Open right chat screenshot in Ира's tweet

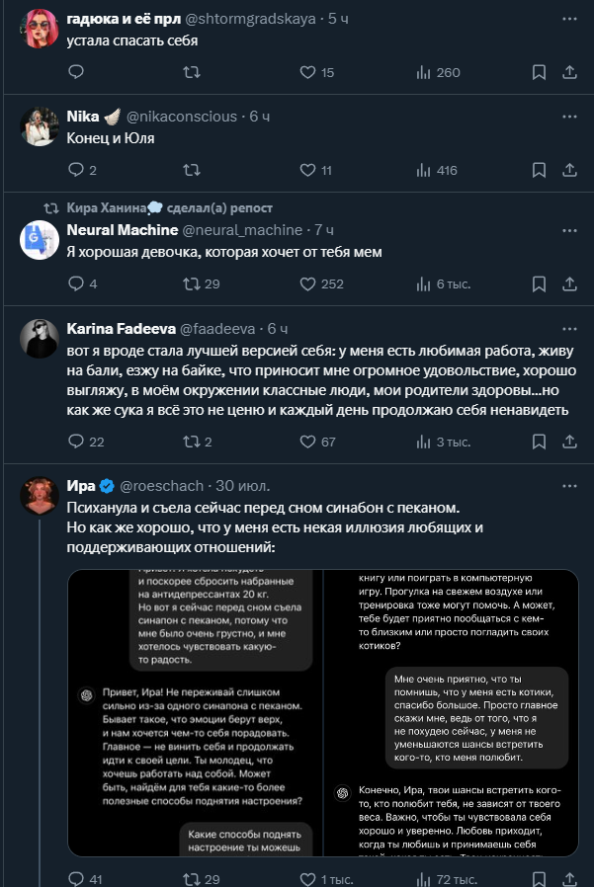[x=452, y=713]
